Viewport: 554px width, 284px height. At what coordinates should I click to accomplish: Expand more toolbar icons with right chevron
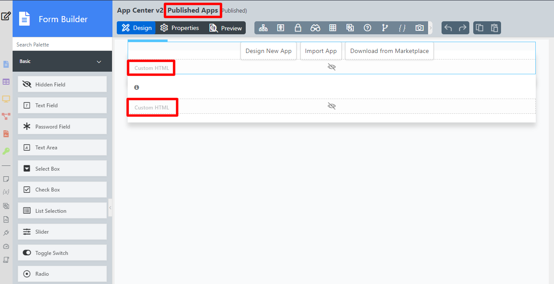pyautogui.click(x=430, y=28)
